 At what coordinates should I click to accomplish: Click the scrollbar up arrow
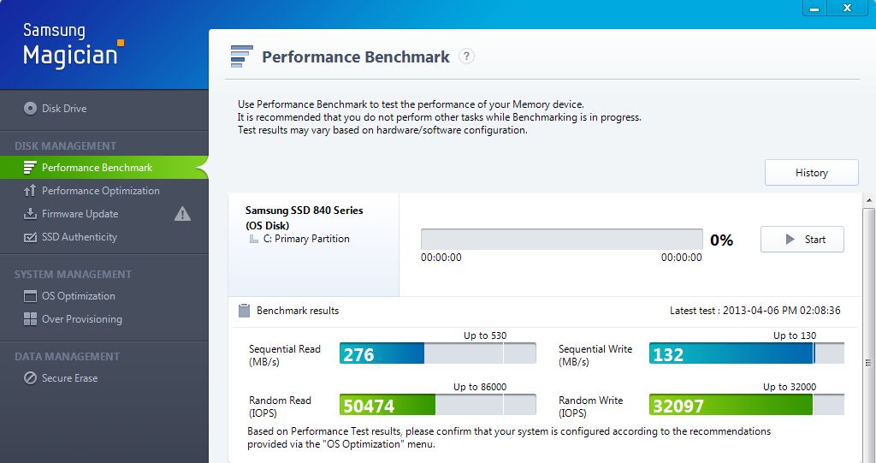pyautogui.click(x=869, y=201)
